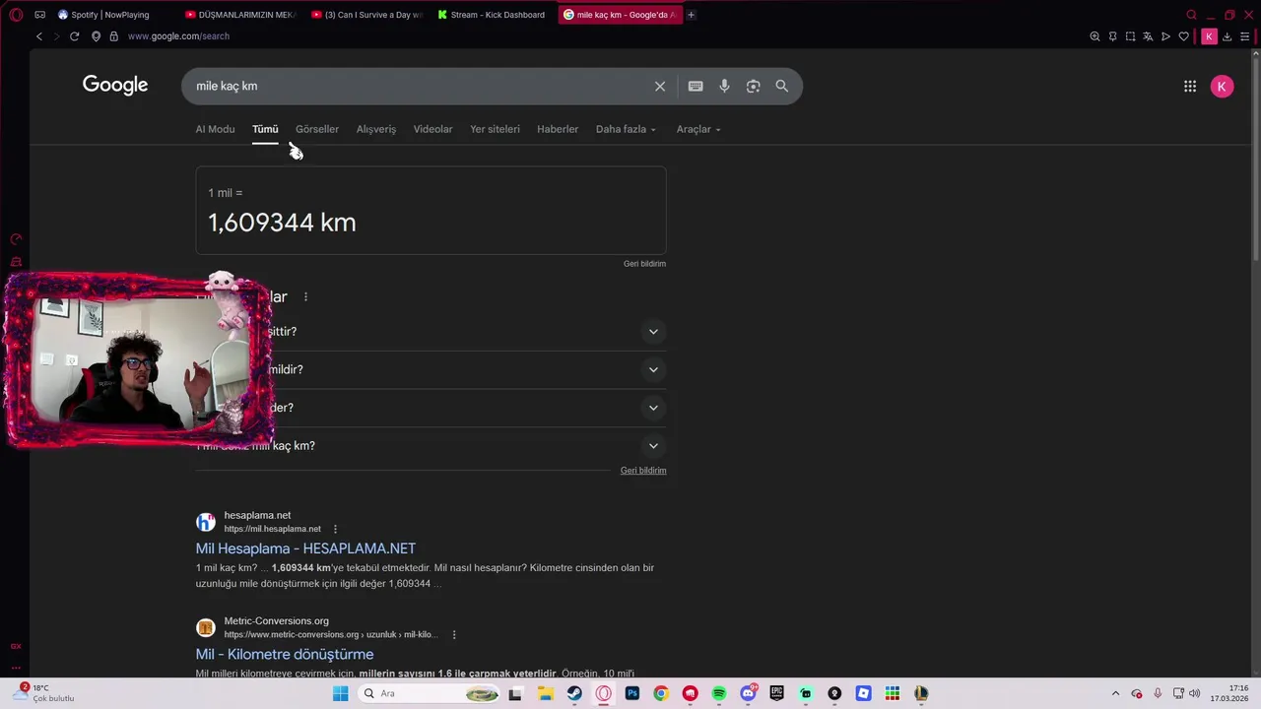Submit search with magnifier icon
Viewport: 1261px width, 709px height.
click(x=782, y=87)
